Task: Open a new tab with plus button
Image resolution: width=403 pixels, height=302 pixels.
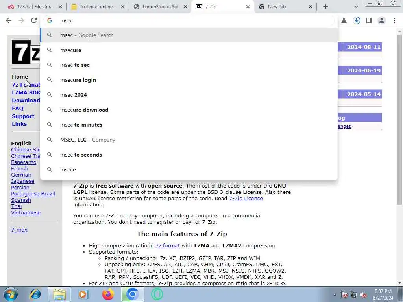Action: click(325, 7)
